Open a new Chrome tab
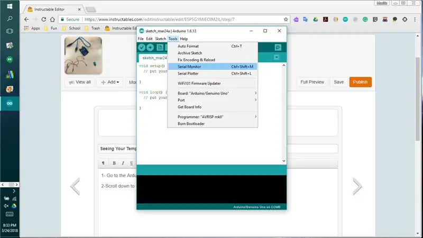The height and width of the screenshot is (238, 423). (x=90, y=10)
